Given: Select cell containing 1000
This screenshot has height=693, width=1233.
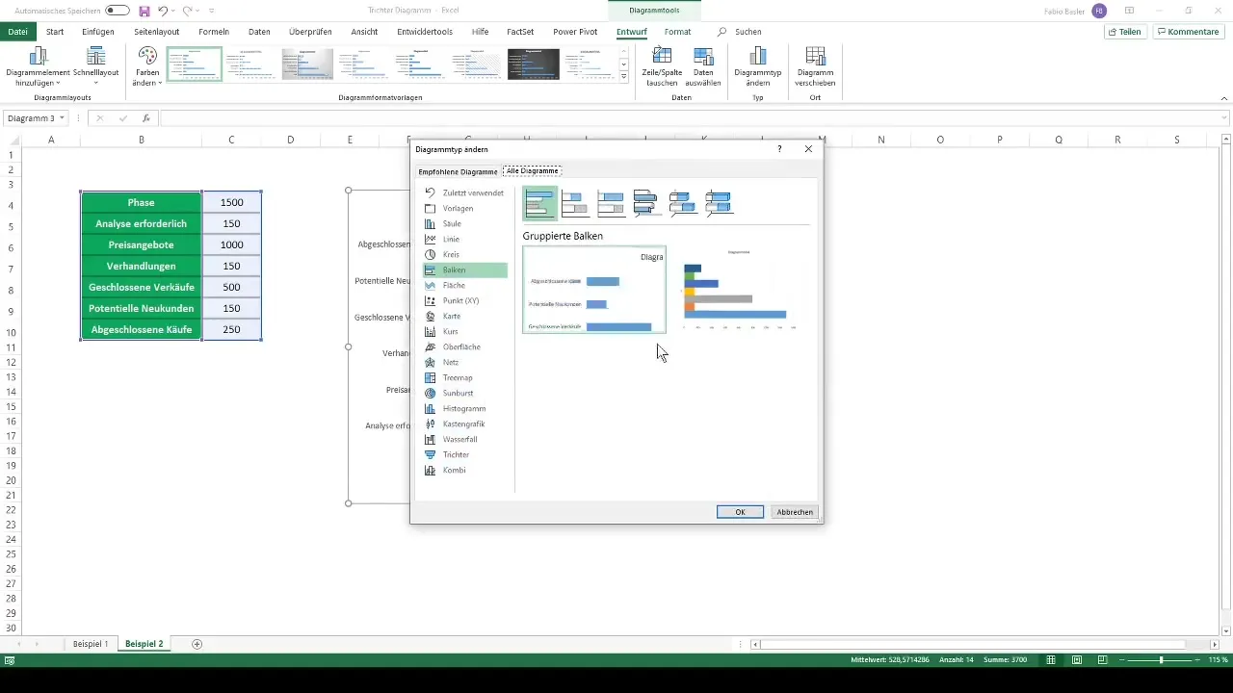Looking at the screenshot, I should point(231,244).
